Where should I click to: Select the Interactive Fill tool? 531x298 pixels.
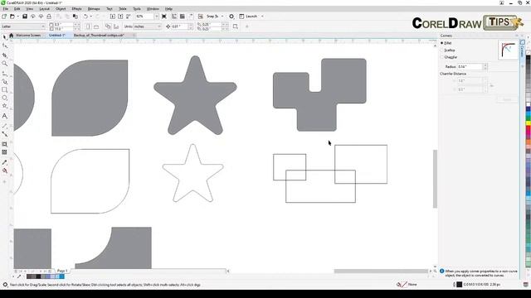pos(5,171)
